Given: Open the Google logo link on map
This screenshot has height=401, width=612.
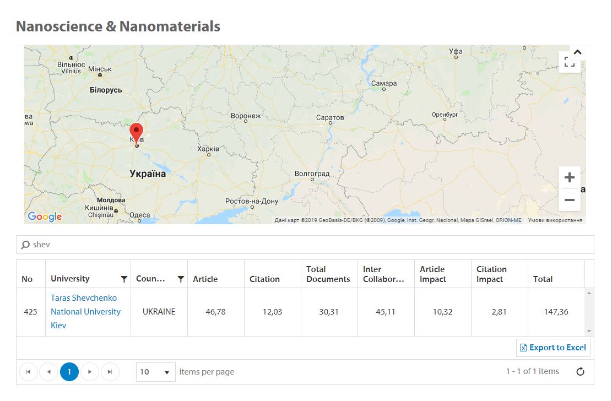Looking at the screenshot, I should tap(45, 216).
